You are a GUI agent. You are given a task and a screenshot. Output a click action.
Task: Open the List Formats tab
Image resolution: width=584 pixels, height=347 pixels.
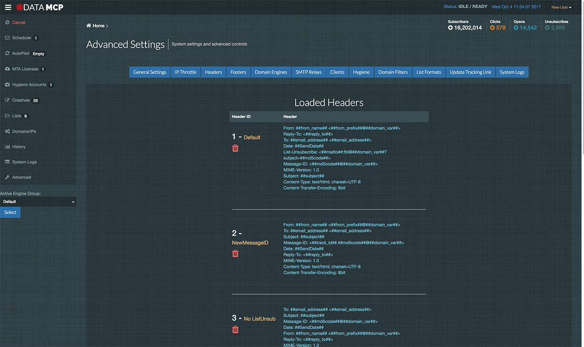[429, 72]
